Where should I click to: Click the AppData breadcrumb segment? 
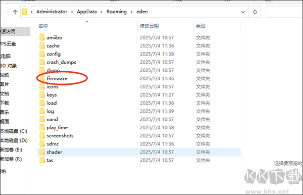(87, 12)
